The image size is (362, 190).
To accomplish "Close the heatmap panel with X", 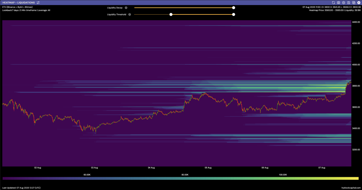I will click(359, 2).
